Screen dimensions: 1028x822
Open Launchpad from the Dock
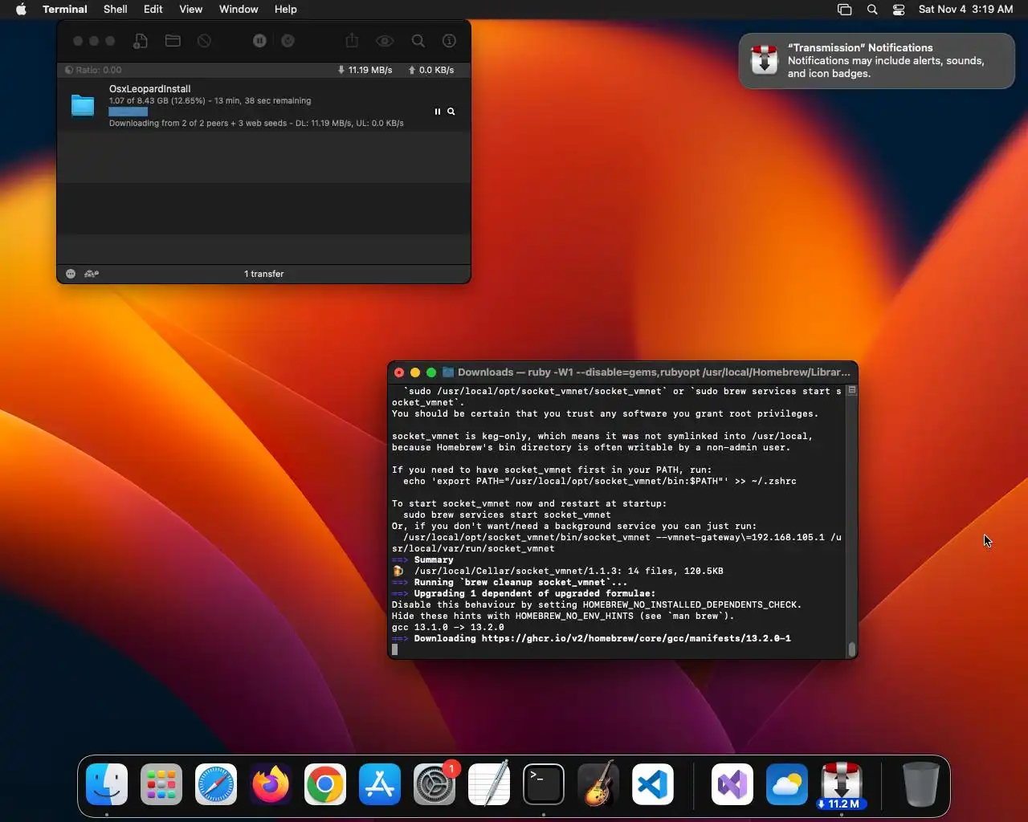[x=161, y=784]
